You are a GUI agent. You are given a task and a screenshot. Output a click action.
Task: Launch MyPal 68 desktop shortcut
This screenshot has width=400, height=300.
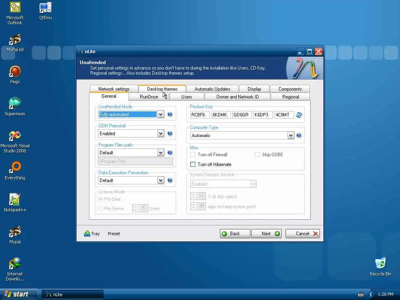pyautogui.click(x=15, y=43)
